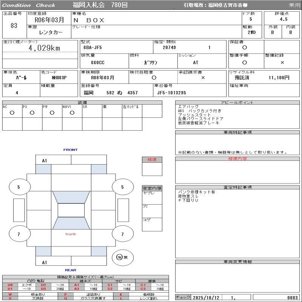Select first registration "R06年03月"
This screenshot has height=302, width=302.
(x=49, y=20)
